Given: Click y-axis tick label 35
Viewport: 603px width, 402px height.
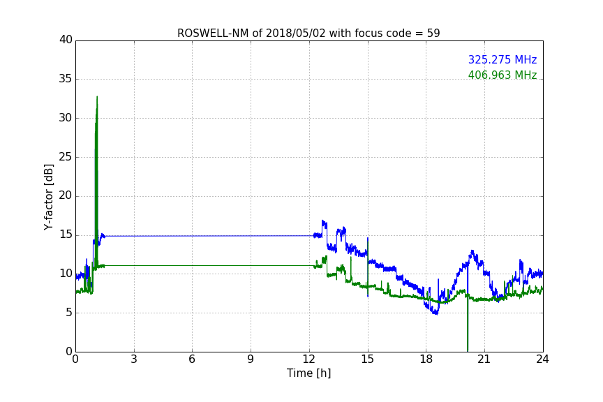Looking at the screenshot, I should (x=66, y=79).
